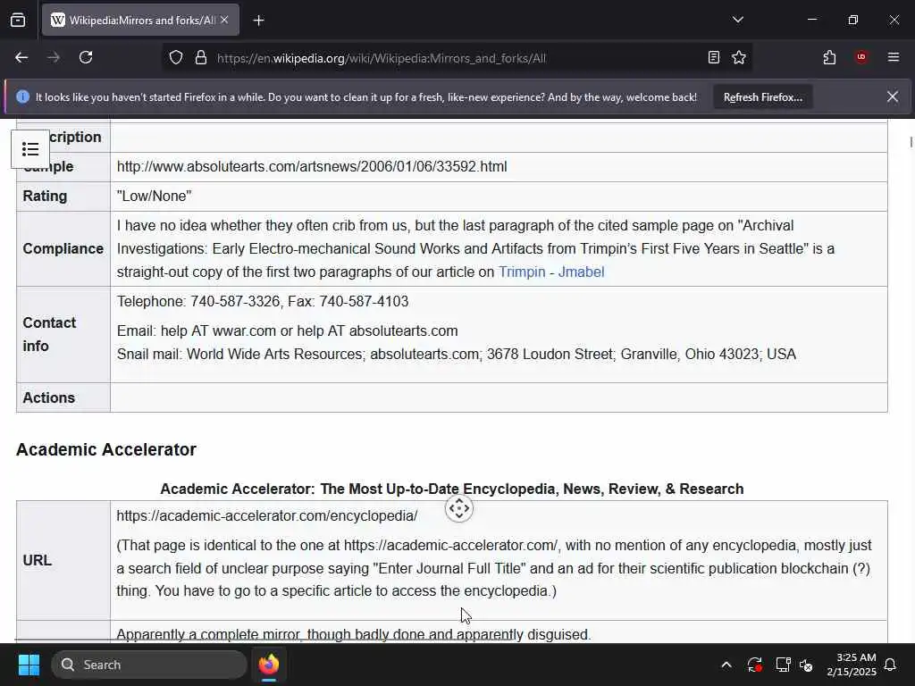Screen dimensions: 915x686
Task: Click the Actions row header
Action: click(63, 397)
